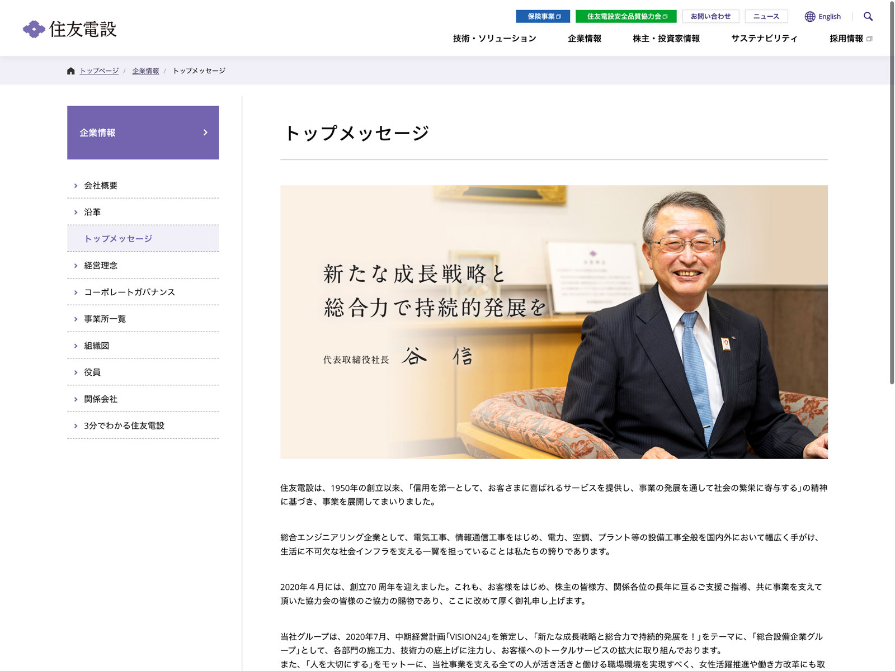Open 株主・投資家情報 menu
Viewport: 895px width, 671px height.
[666, 39]
